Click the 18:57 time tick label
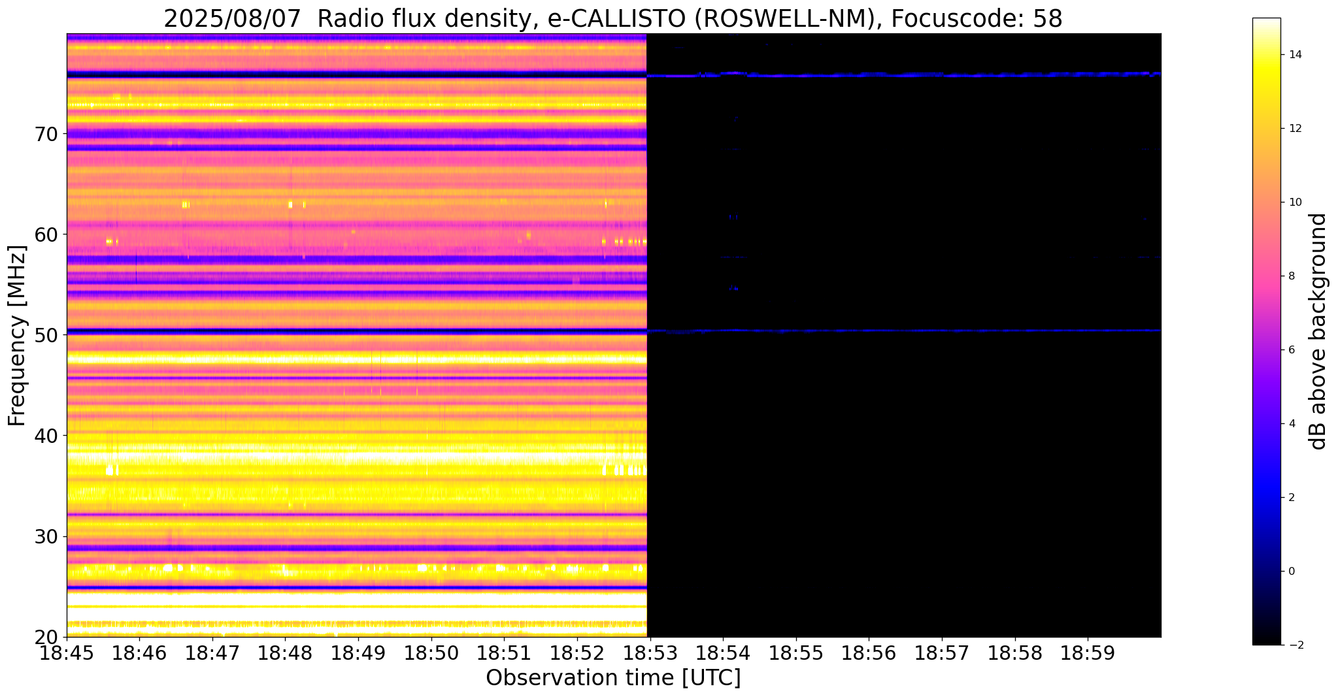Screen dimensions: 1338x697 [x=942, y=652]
